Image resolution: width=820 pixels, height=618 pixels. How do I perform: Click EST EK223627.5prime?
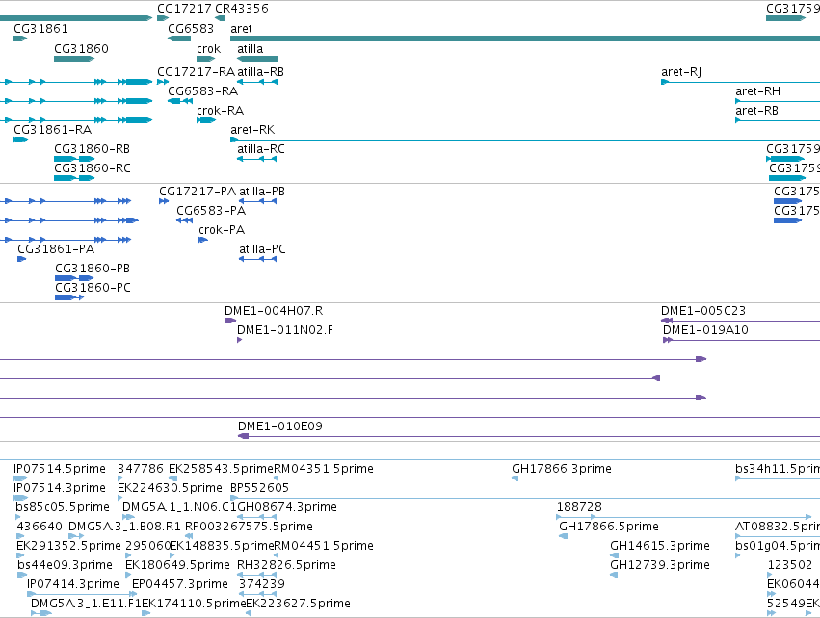pos(298,604)
